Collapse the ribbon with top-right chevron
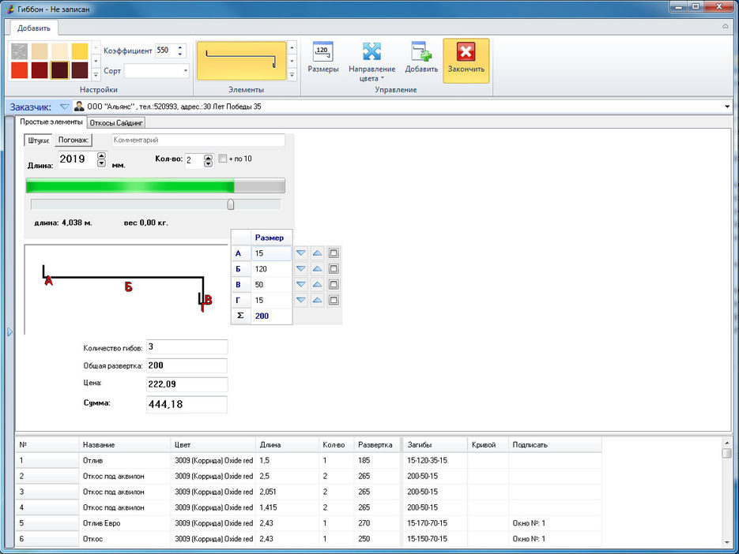The image size is (739, 554). click(x=726, y=26)
